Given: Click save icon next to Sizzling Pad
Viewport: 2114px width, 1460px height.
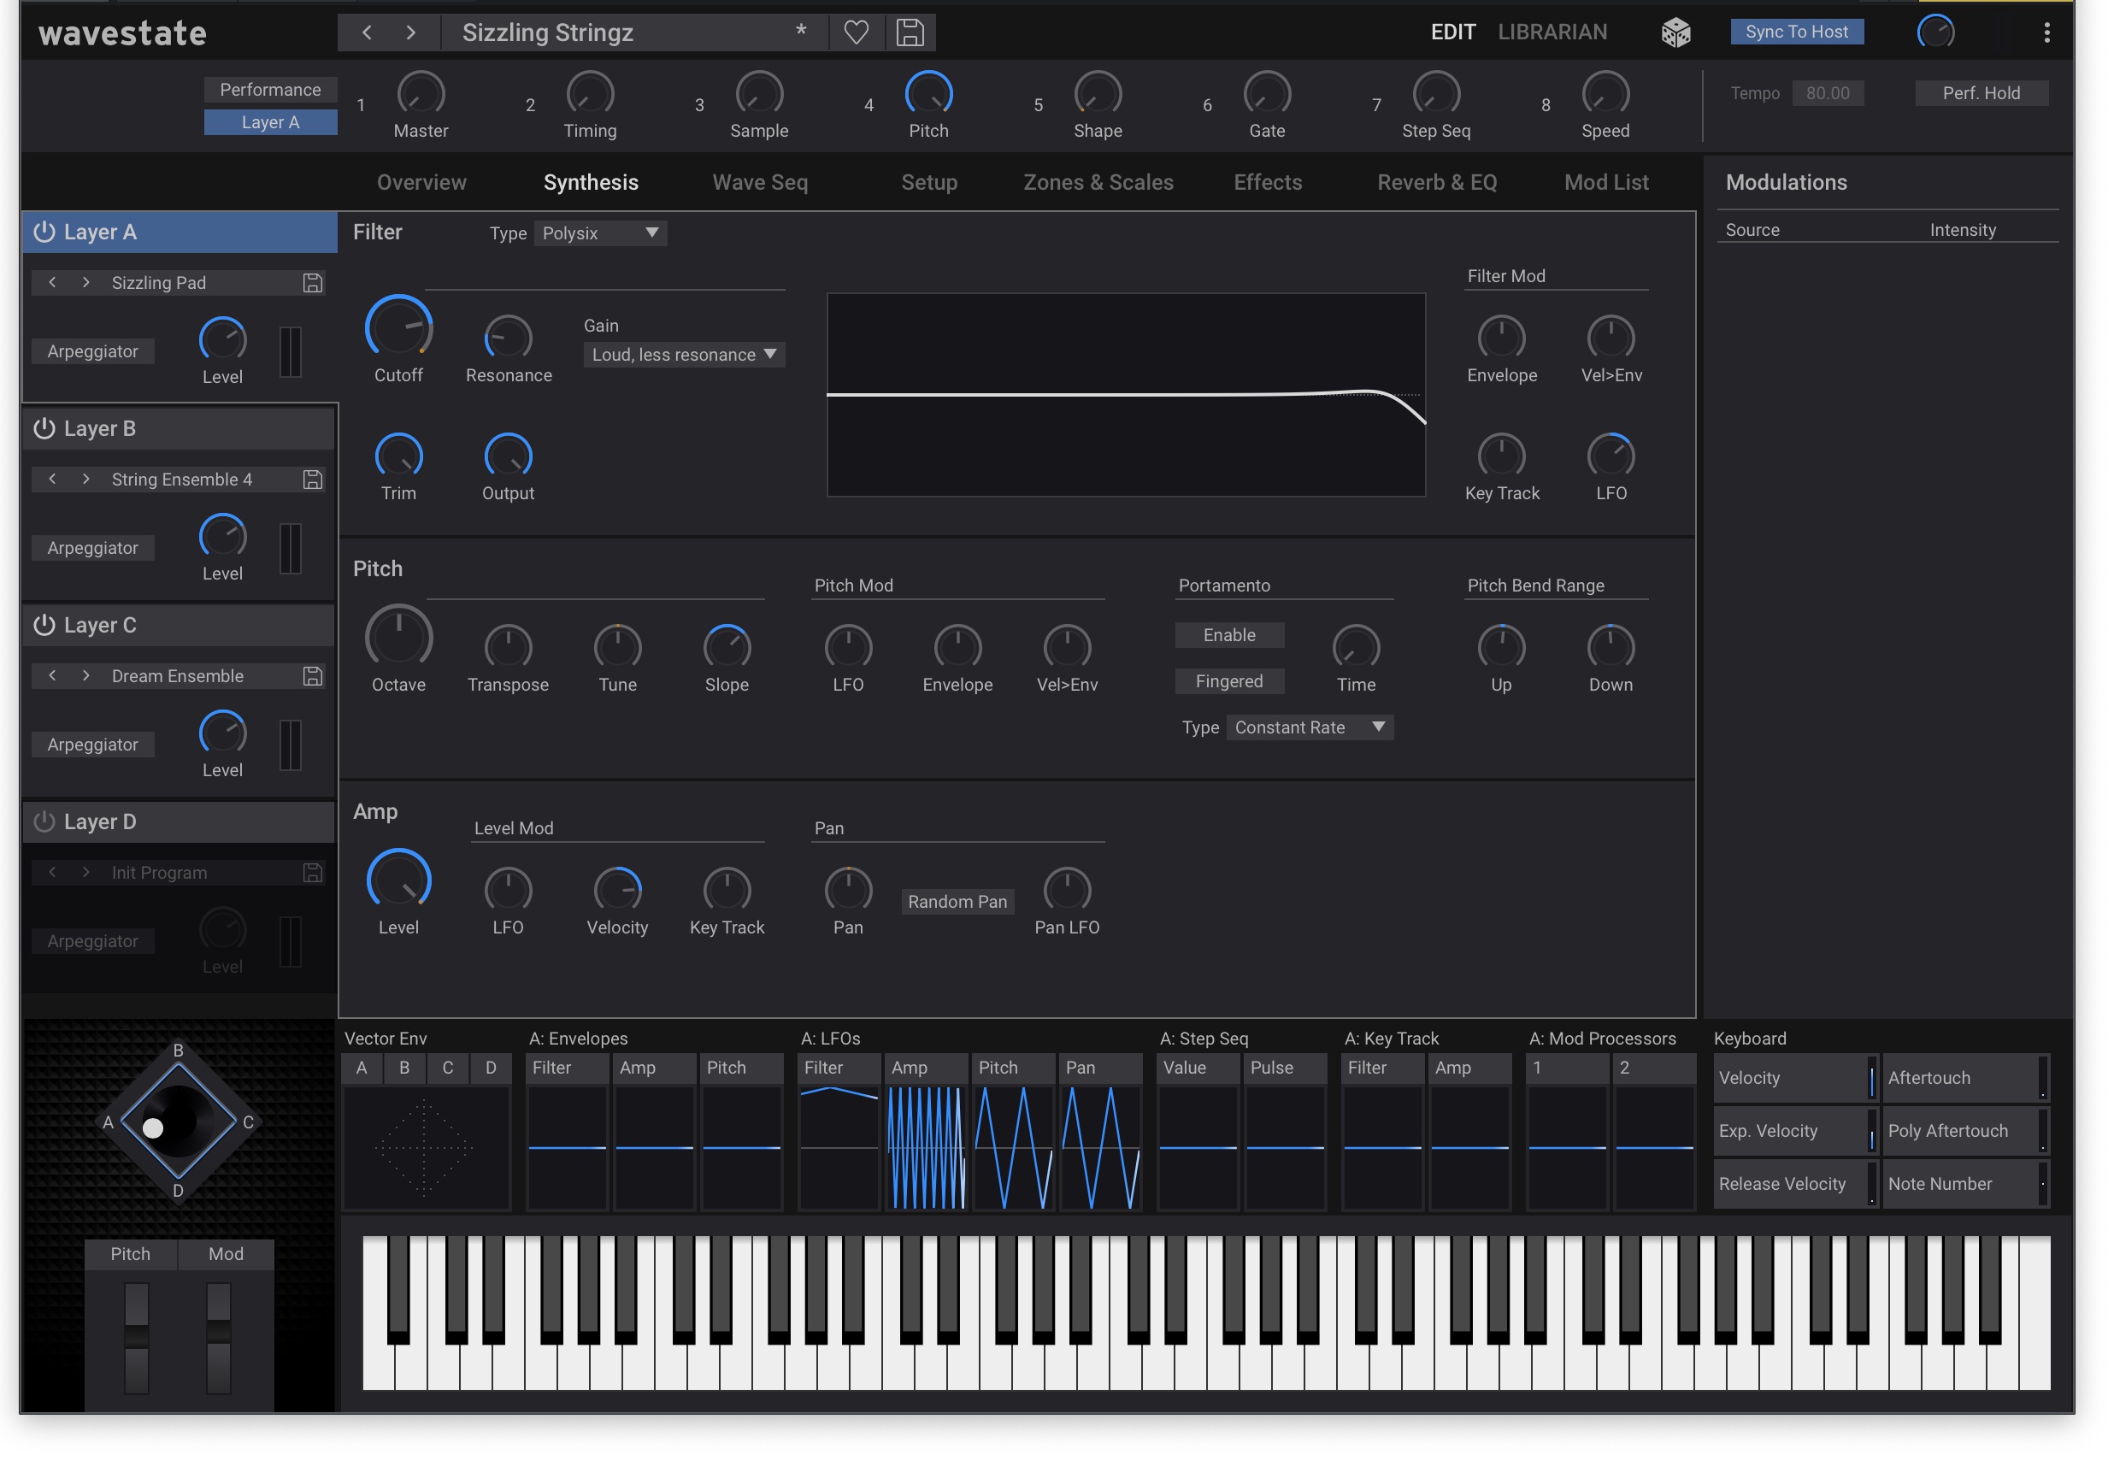Looking at the screenshot, I should tap(313, 283).
